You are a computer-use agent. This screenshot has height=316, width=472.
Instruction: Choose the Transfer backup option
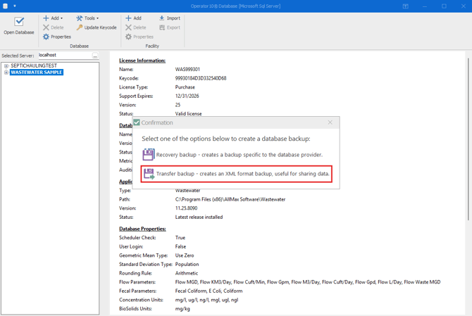click(x=242, y=174)
